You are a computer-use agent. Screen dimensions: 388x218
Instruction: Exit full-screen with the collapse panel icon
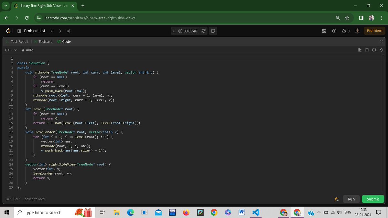(x=381, y=42)
